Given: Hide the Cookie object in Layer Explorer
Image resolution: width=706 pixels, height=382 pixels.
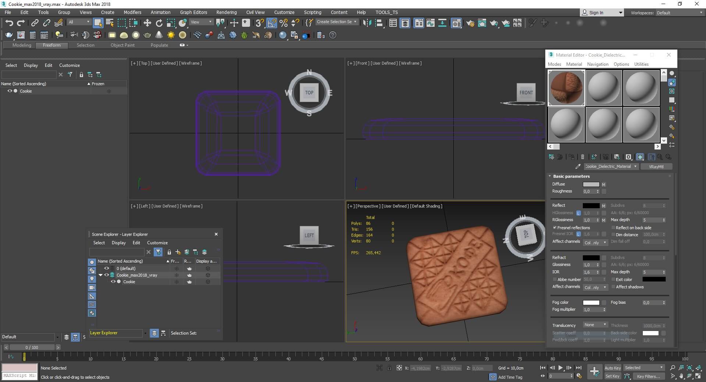Looking at the screenshot, I should 113,282.
